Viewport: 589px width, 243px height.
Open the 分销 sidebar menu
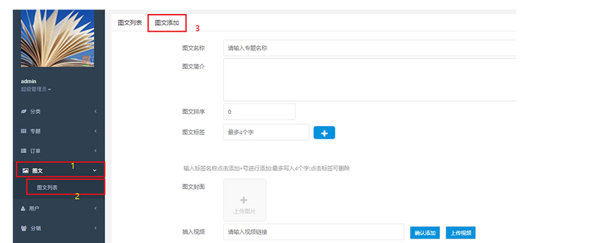point(59,228)
